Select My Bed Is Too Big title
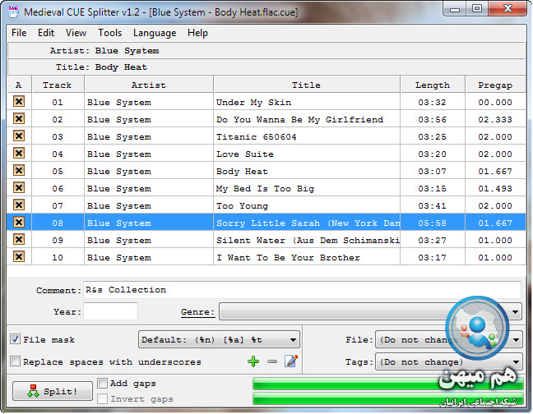Screen dimensions: 533x414 (307, 188)
